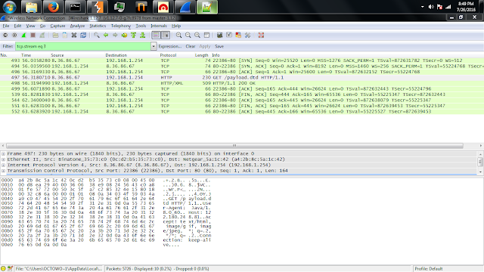This screenshot has width=484, height=272.
Task: Click the Filter: label button
Action: [x=8, y=46]
